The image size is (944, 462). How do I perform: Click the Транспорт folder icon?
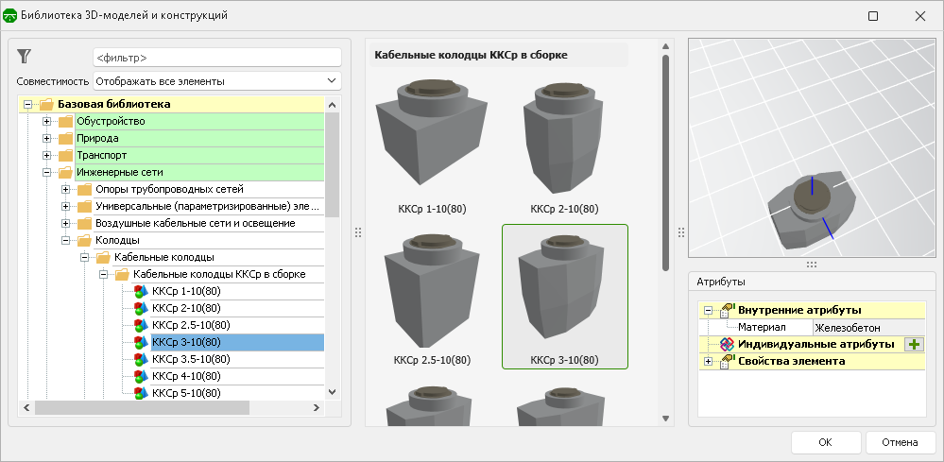click(64, 155)
